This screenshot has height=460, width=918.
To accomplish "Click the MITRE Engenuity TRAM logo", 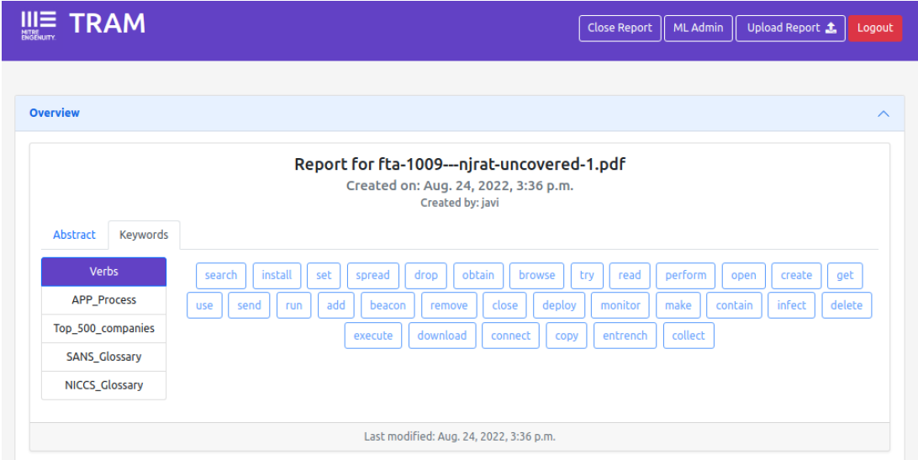I will 82,25.
